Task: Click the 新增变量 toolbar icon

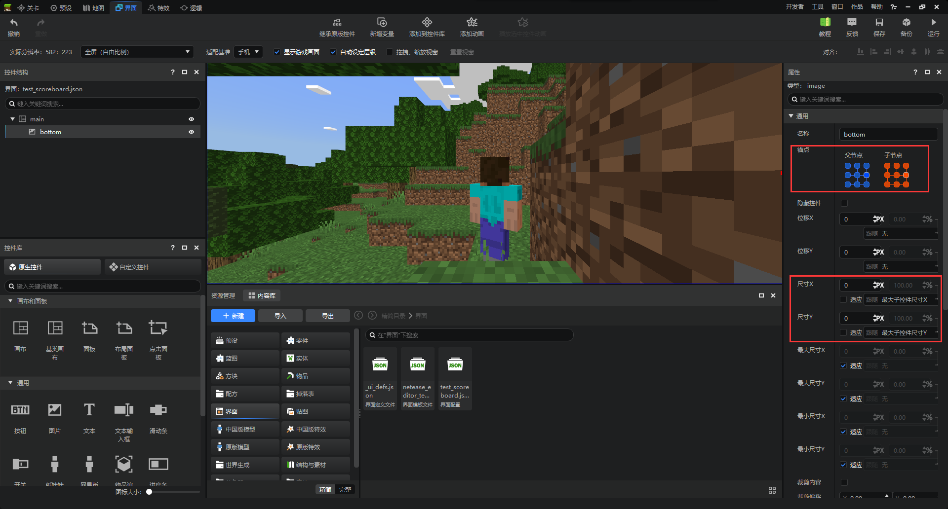Action: (382, 22)
